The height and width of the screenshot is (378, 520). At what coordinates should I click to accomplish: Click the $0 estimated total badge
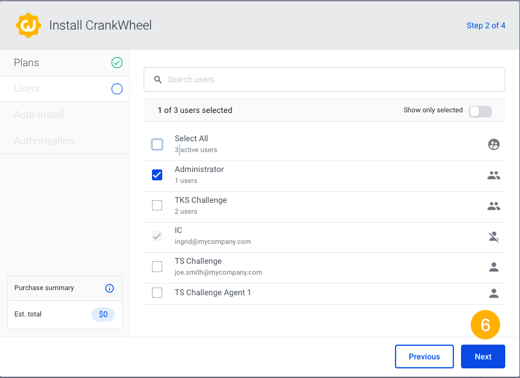tap(103, 314)
